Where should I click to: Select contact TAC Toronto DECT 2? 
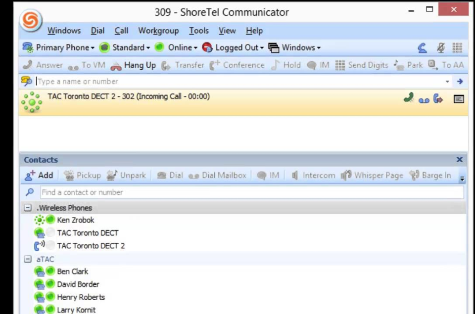tap(91, 246)
